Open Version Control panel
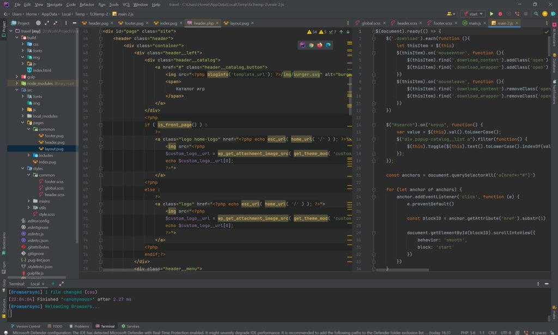 [28, 326]
